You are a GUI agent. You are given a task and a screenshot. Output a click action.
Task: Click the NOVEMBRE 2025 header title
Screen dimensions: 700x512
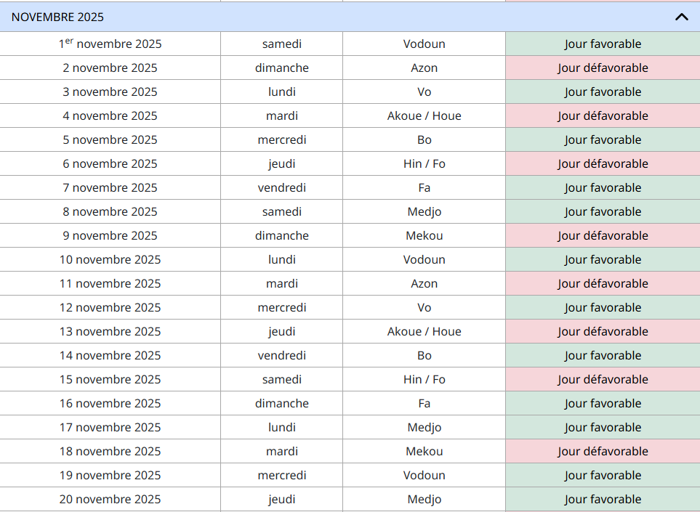(x=58, y=17)
